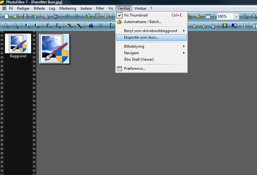Click the double-peak sharpen more icon
Viewport: 257px width, 175px height.
(213, 26)
